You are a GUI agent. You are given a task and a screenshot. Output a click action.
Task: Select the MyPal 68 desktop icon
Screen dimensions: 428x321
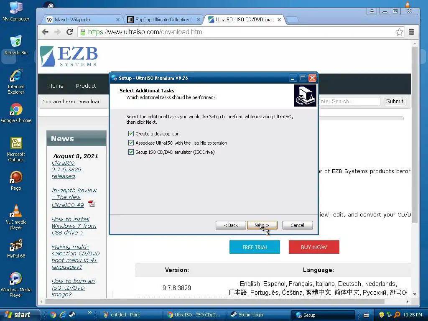click(16, 248)
